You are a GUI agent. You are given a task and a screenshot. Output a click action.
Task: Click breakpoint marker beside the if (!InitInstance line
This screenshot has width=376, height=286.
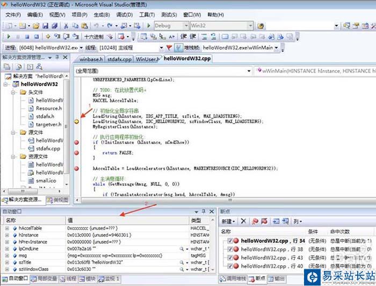click(x=76, y=142)
